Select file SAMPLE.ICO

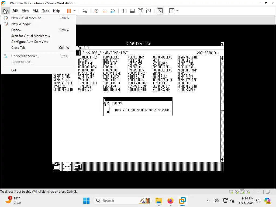pyautogui.click(x=136, y=77)
